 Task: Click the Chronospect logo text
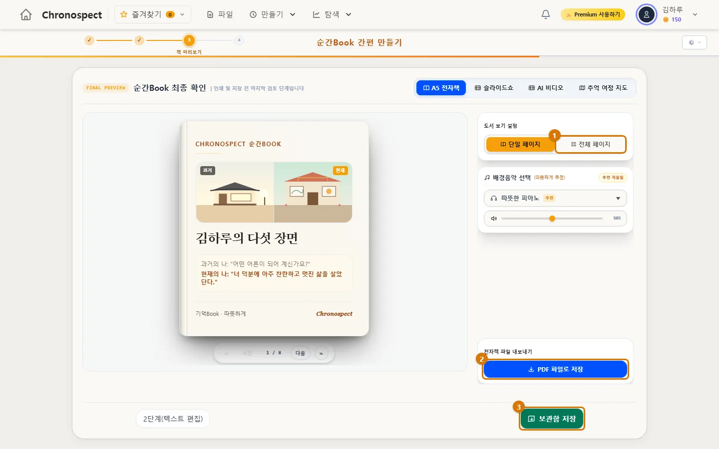(x=72, y=15)
